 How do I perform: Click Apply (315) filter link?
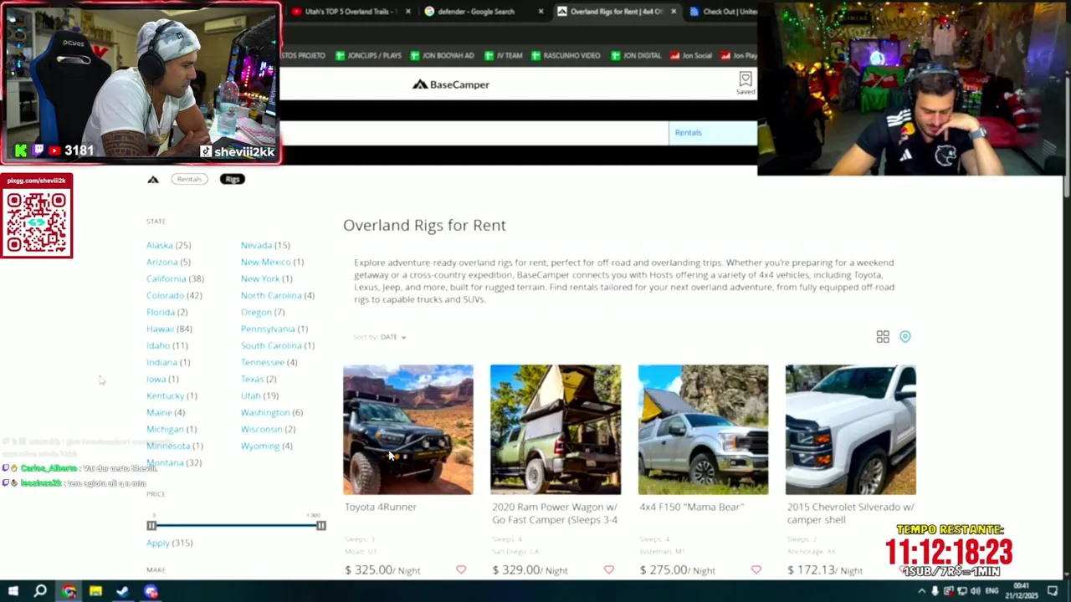point(169,543)
